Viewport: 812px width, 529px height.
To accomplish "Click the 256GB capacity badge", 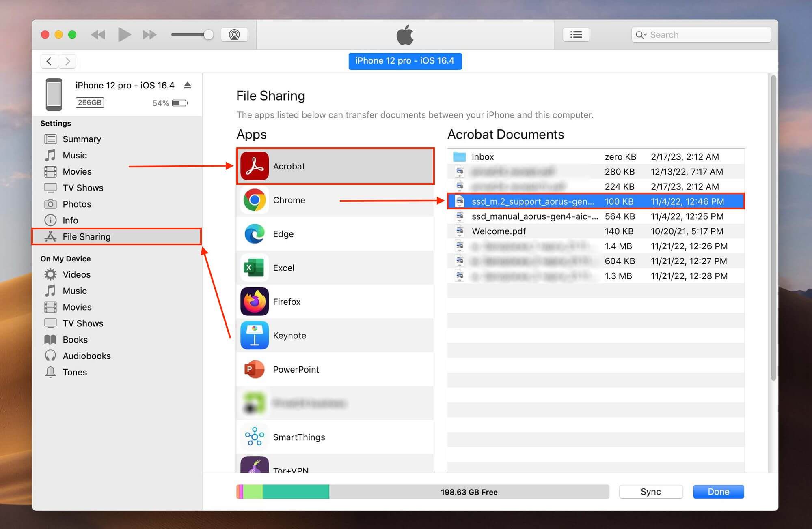I will pyautogui.click(x=90, y=103).
